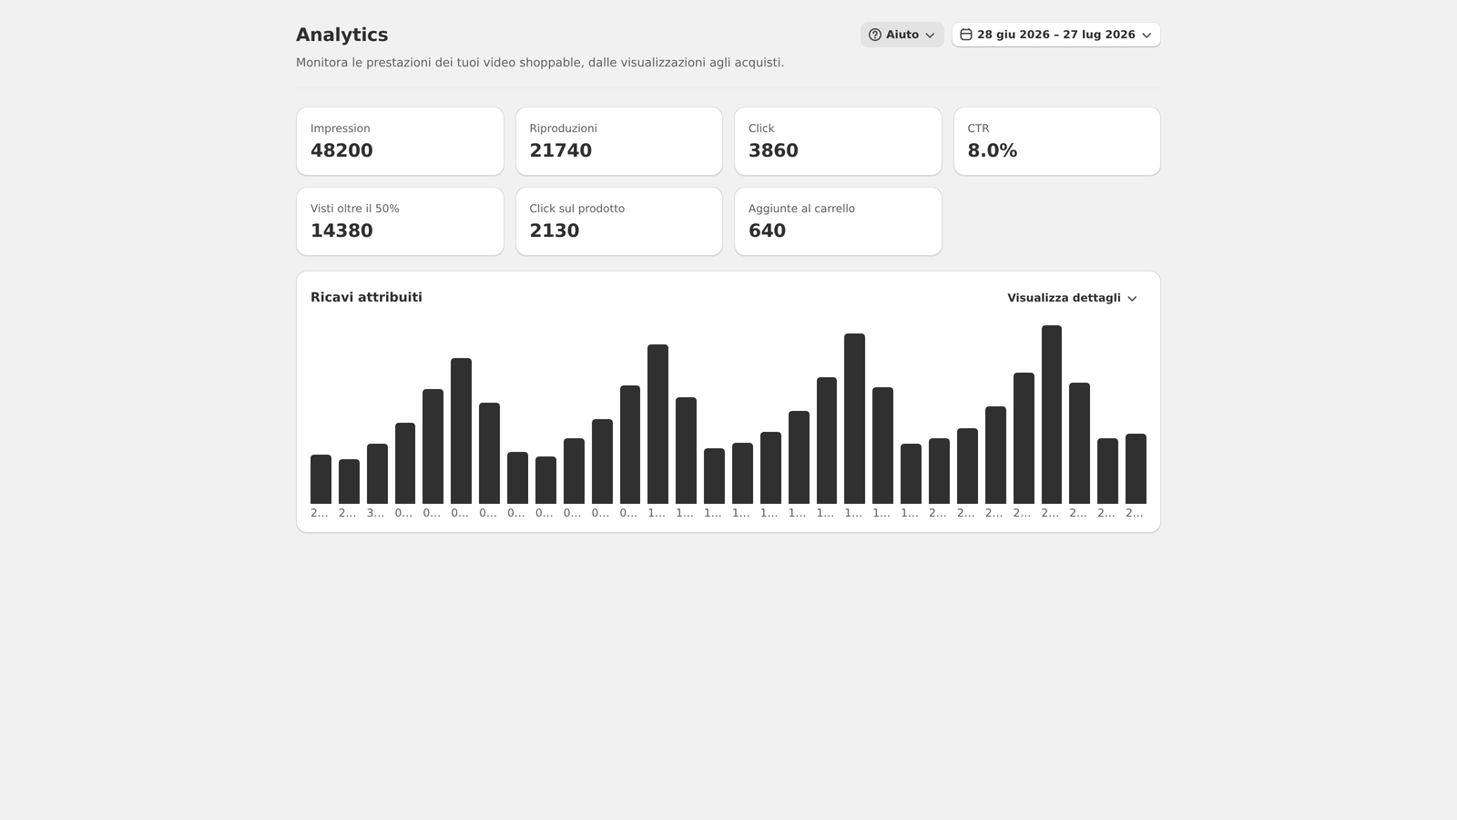Click the first bar in Ricavi attribuiti chart
Screen dimensions: 1457x820
tap(321, 479)
